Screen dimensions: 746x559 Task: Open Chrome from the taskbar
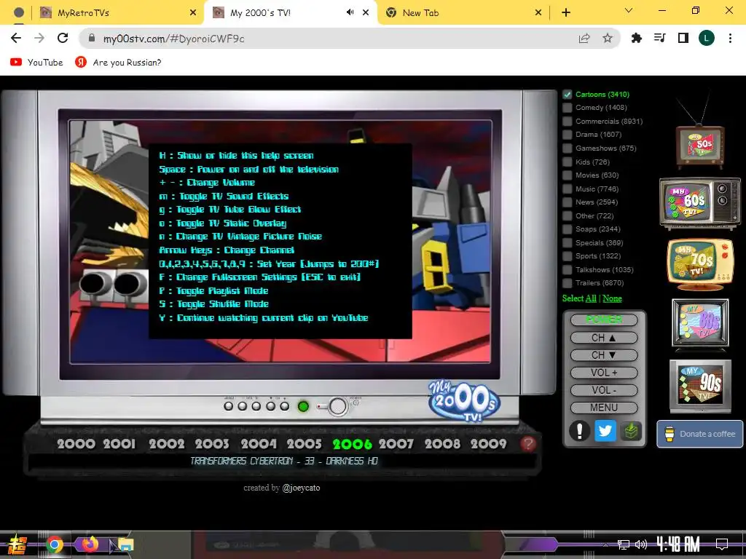click(x=54, y=544)
